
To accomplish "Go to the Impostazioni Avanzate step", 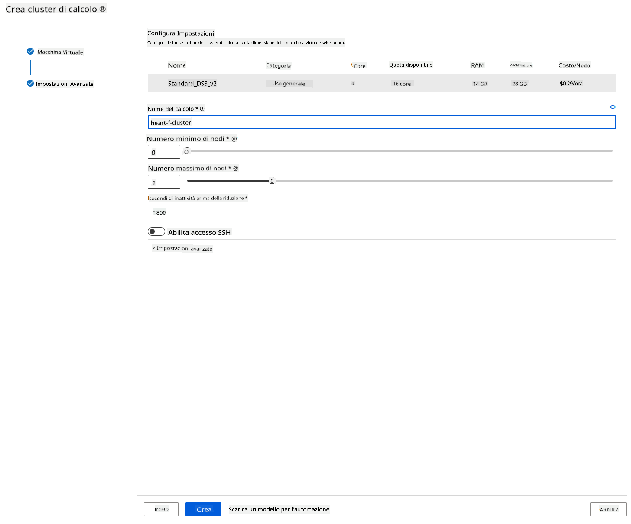I will tap(65, 84).
